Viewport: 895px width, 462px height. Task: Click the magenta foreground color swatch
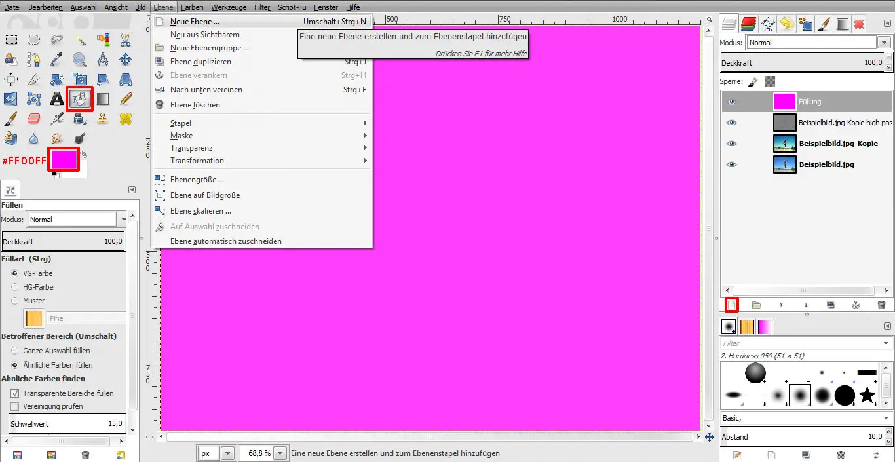64,159
